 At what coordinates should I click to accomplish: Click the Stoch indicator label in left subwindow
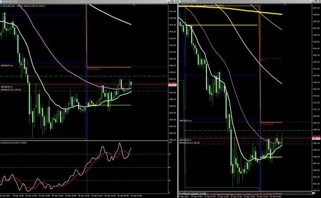point(13,143)
